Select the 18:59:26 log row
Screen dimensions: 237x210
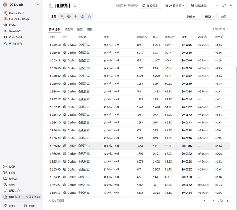tap(140, 52)
